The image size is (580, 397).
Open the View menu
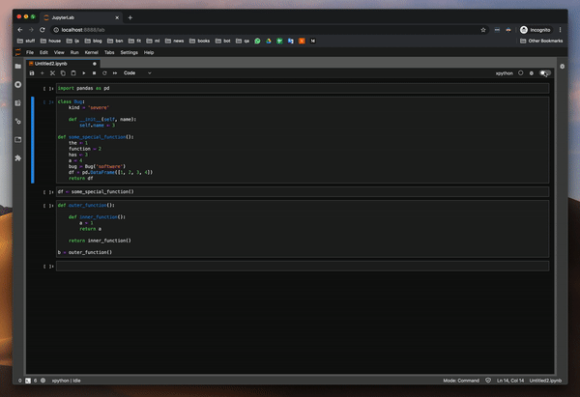[59, 52]
